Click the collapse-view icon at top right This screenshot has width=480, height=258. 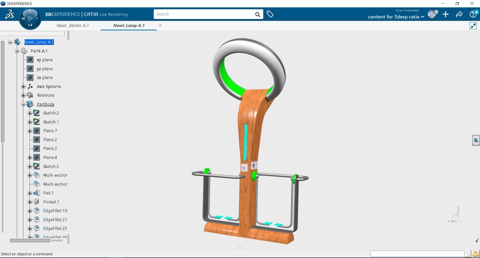473,25
